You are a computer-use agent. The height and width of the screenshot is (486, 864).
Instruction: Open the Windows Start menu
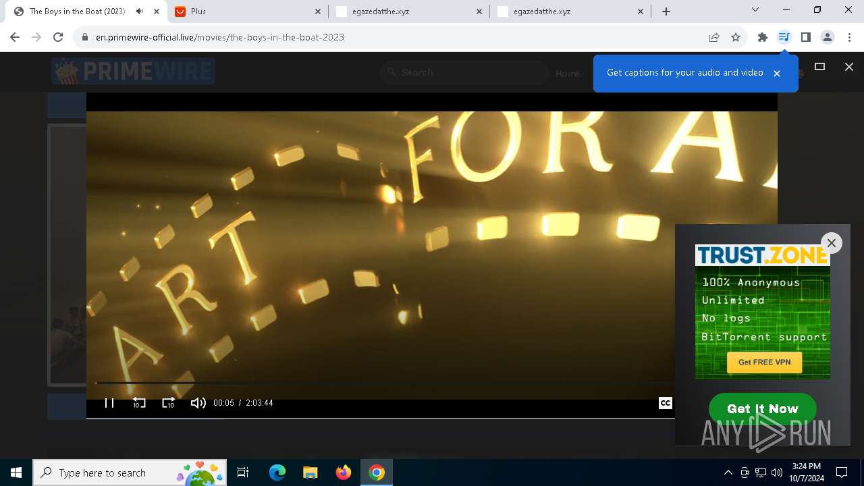[x=16, y=473]
